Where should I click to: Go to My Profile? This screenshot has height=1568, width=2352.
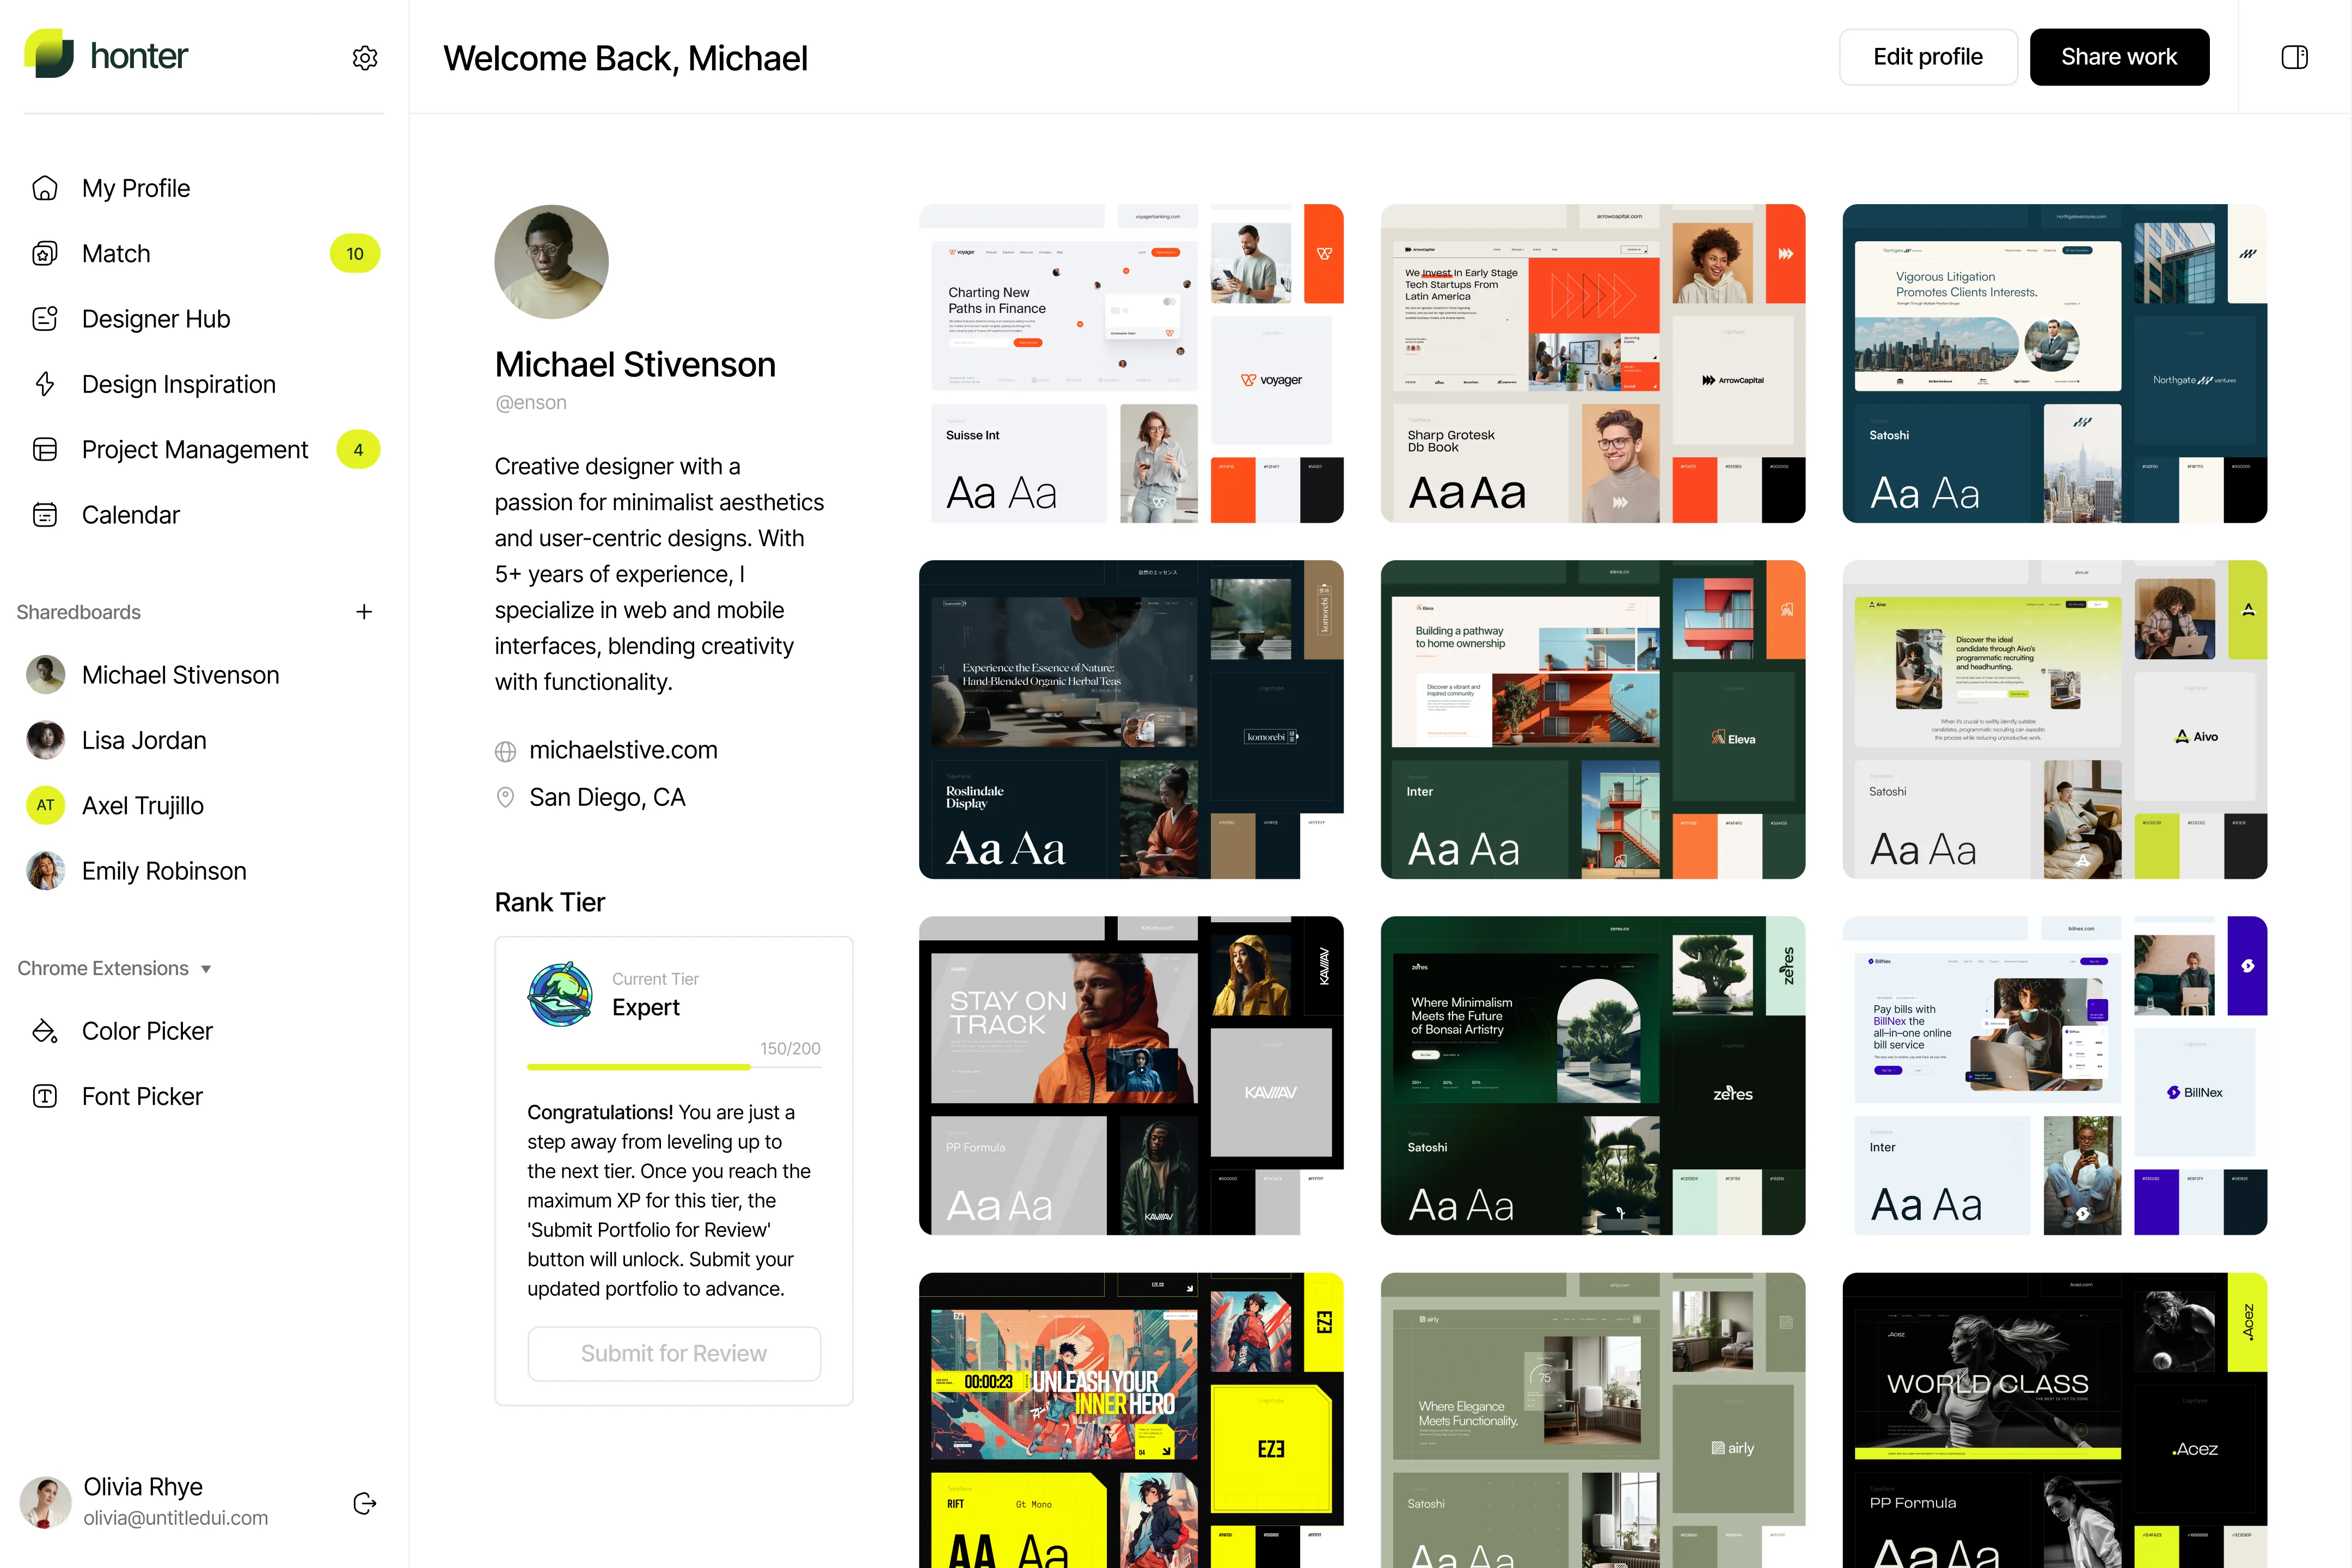(x=136, y=188)
